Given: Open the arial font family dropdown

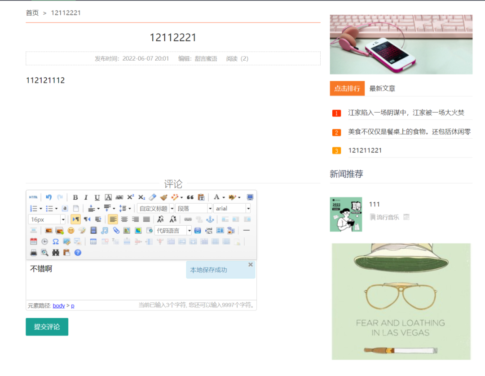Looking at the screenshot, I should pos(248,209).
